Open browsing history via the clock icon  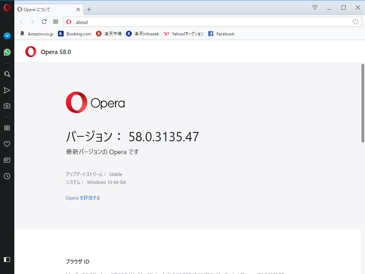click(7, 176)
